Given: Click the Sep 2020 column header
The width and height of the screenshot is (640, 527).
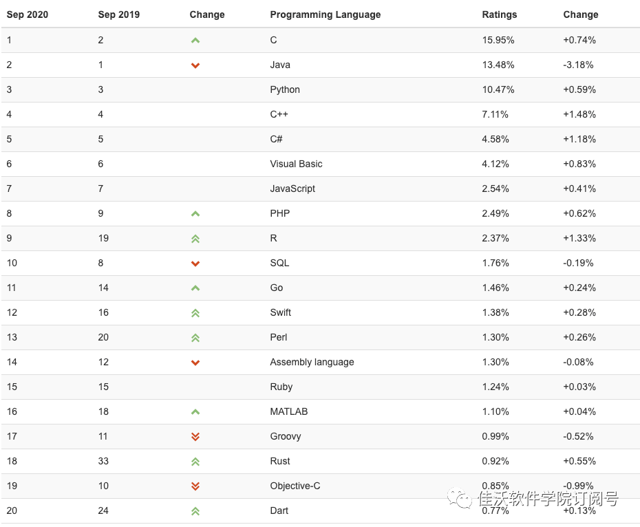Looking at the screenshot, I should [x=28, y=14].
